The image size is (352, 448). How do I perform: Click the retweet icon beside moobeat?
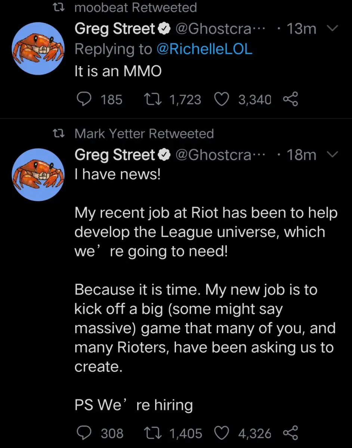58,7
